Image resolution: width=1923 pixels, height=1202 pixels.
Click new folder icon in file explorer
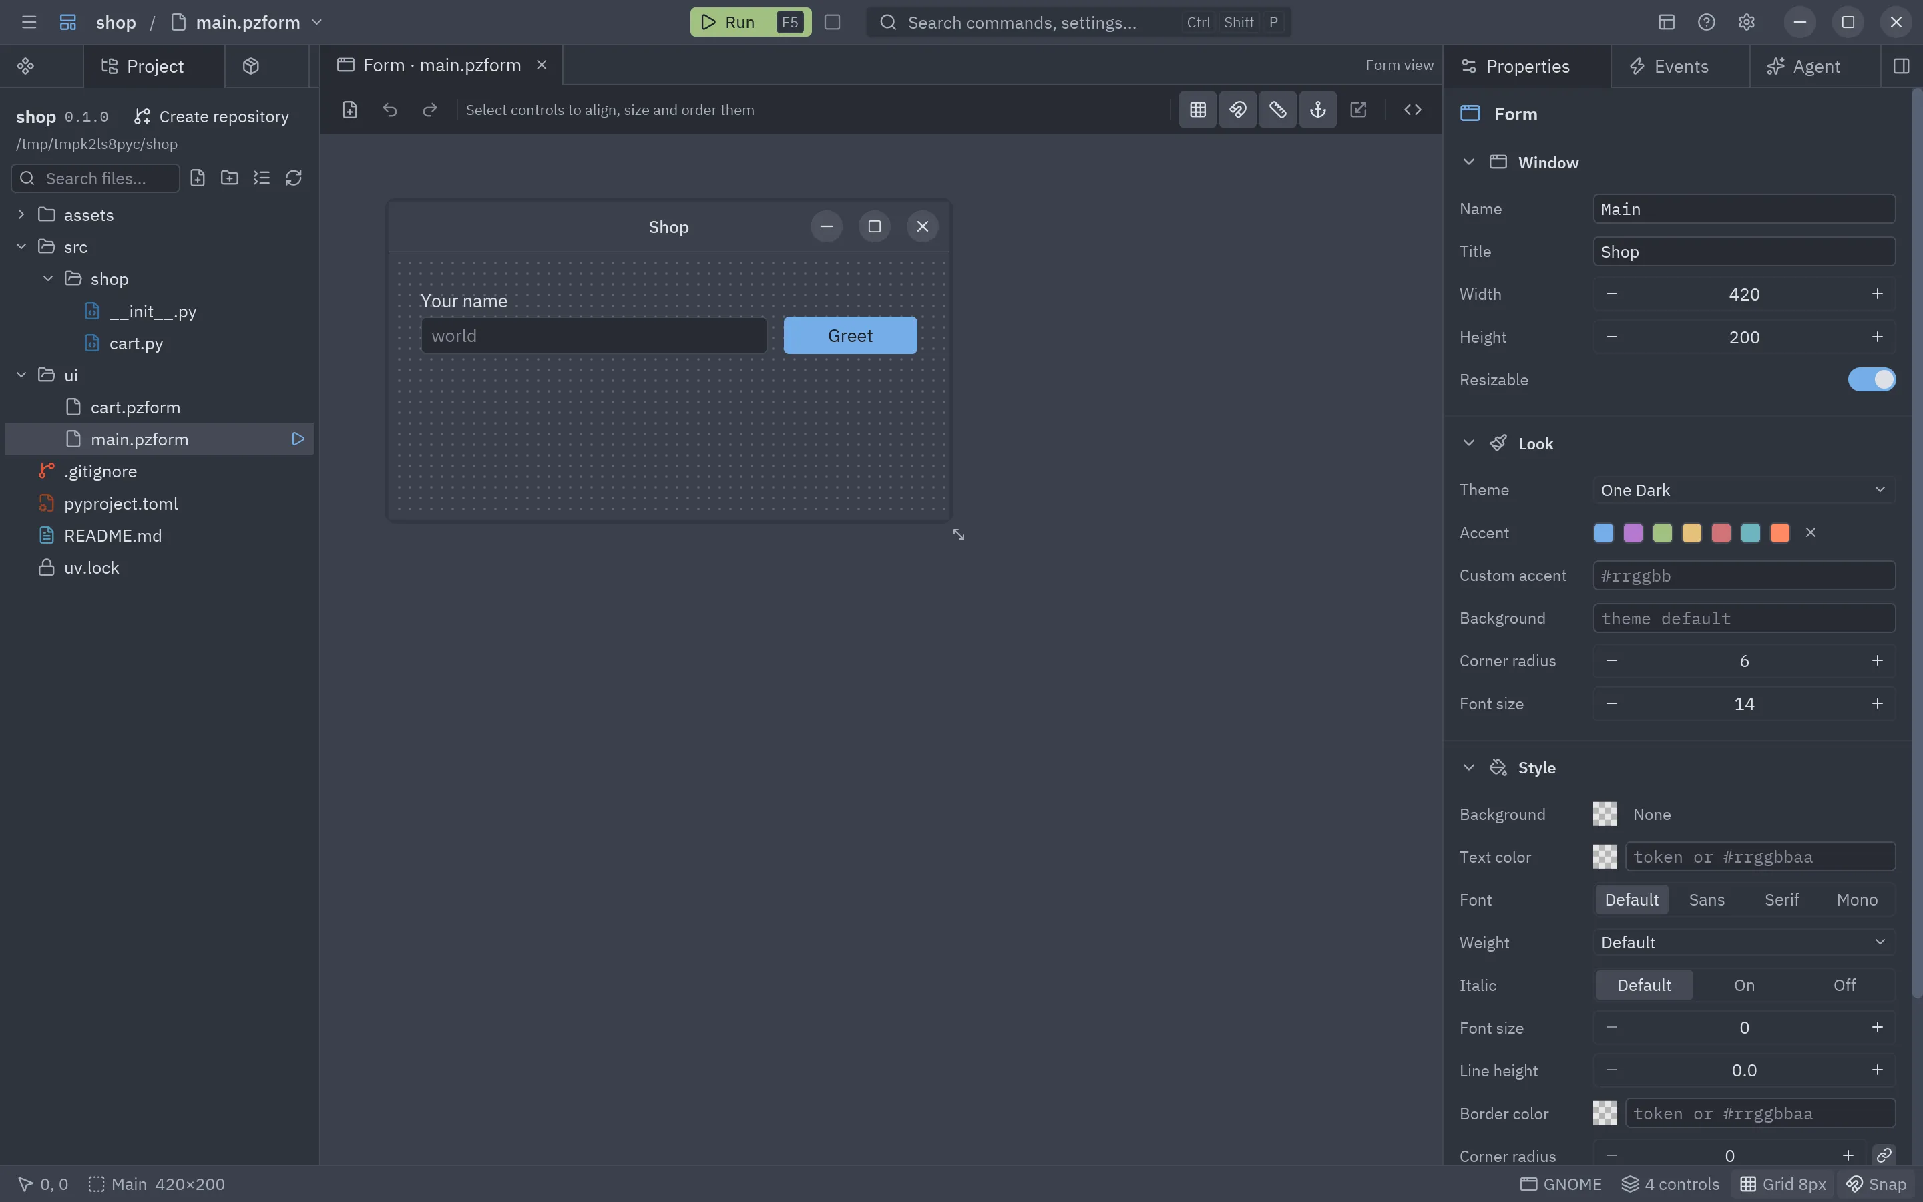[x=230, y=178]
